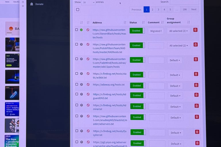Delete the StevenBlack hosts list entry
Screen dimensions: 221x147
tap(195, 30)
